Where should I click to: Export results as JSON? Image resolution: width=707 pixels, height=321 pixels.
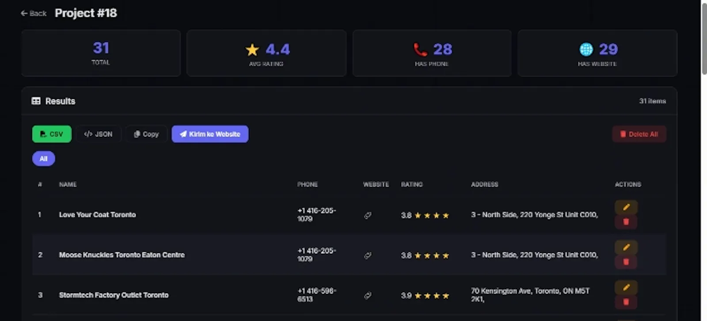(98, 134)
